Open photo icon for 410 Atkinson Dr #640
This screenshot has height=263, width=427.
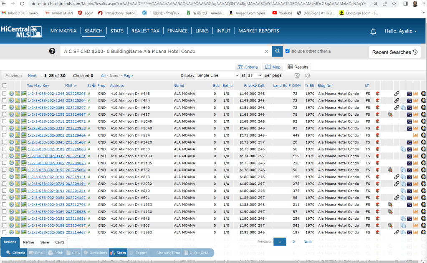(24, 107)
